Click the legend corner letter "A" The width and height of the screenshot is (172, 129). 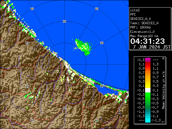click(163, 58)
